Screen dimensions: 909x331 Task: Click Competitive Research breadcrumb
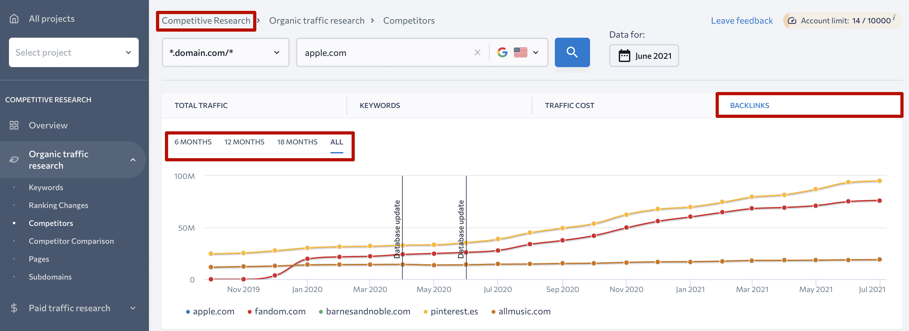pyautogui.click(x=206, y=20)
